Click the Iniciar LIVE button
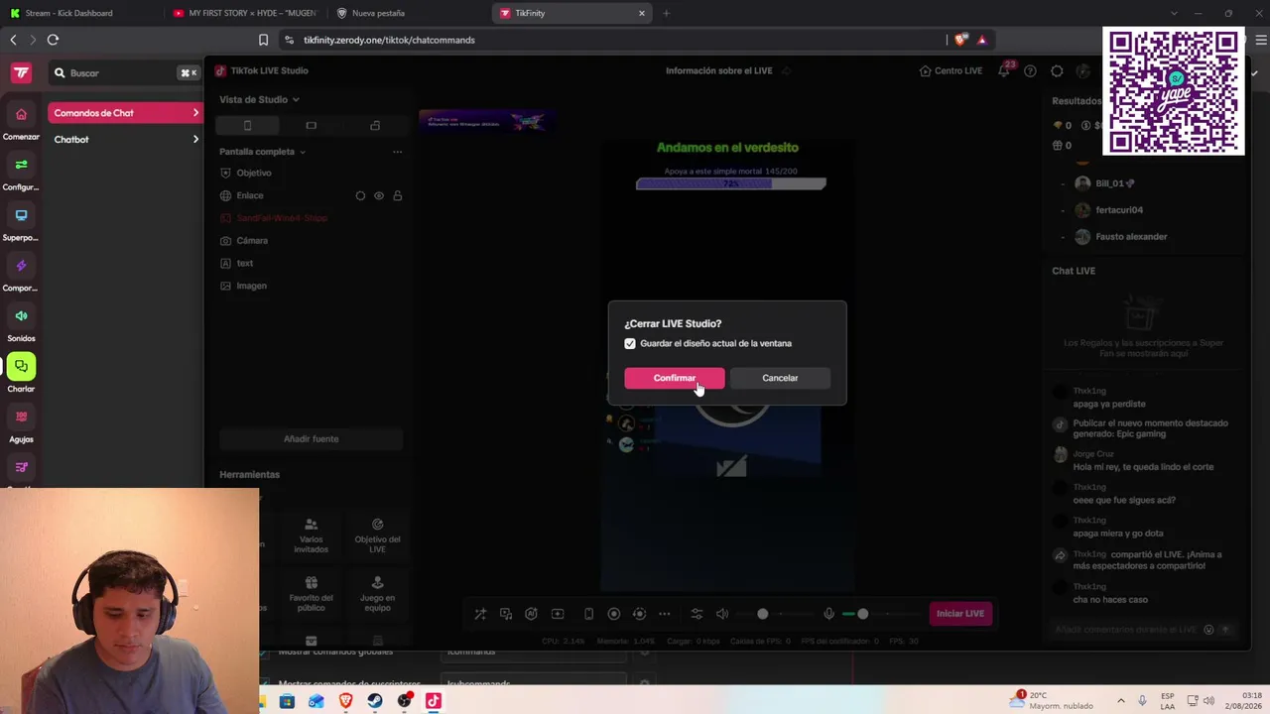This screenshot has height=714, width=1270. [x=960, y=614]
